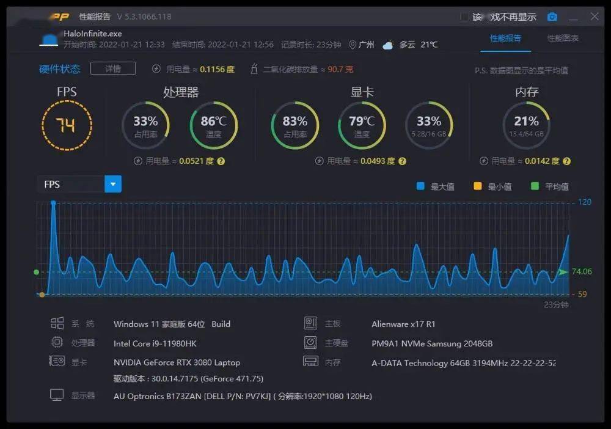Expand the chart data selector arrow

pyautogui.click(x=112, y=184)
